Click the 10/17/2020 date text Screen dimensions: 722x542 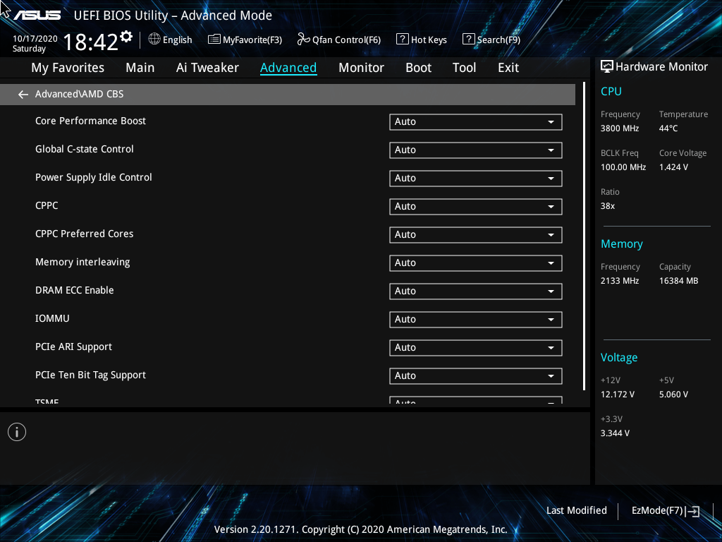pyautogui.click(x=35, y=39)
